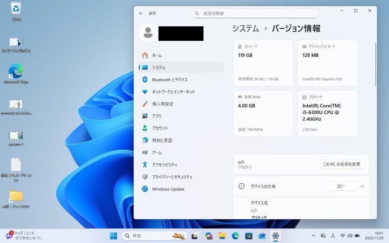This screenshot has width=389, height=243.
Task: Open Bluetooth とデバイス settings
Action: [181, 80]
